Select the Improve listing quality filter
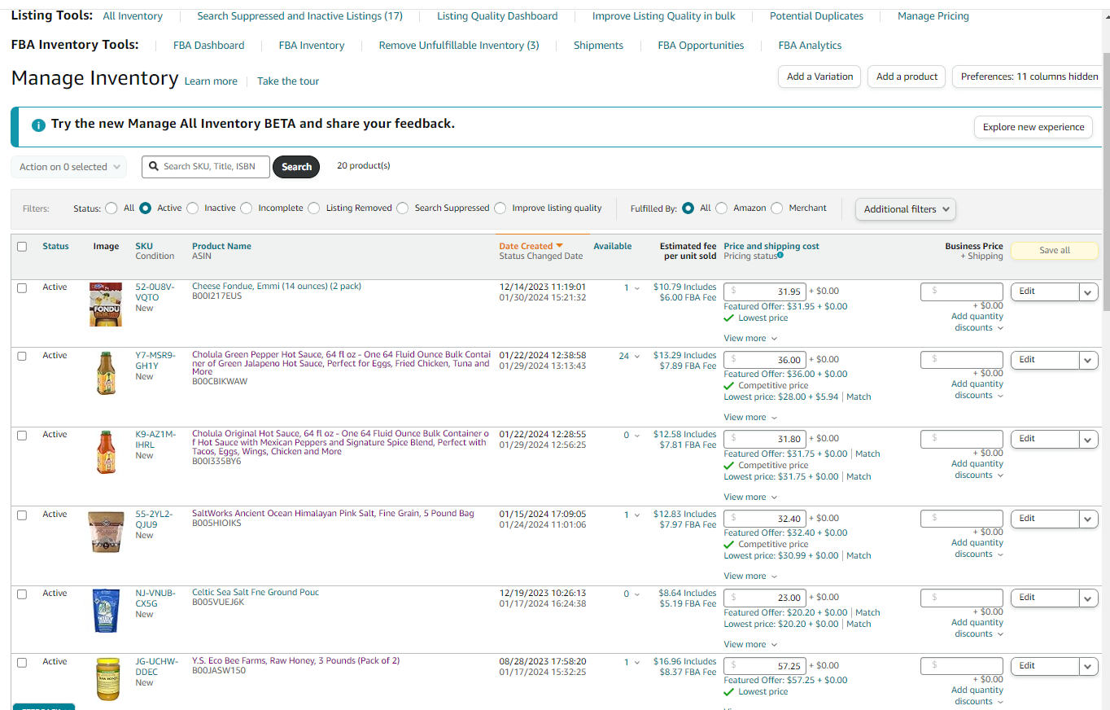This screenshot has width=1110, height=710. (x=500, y=208)
